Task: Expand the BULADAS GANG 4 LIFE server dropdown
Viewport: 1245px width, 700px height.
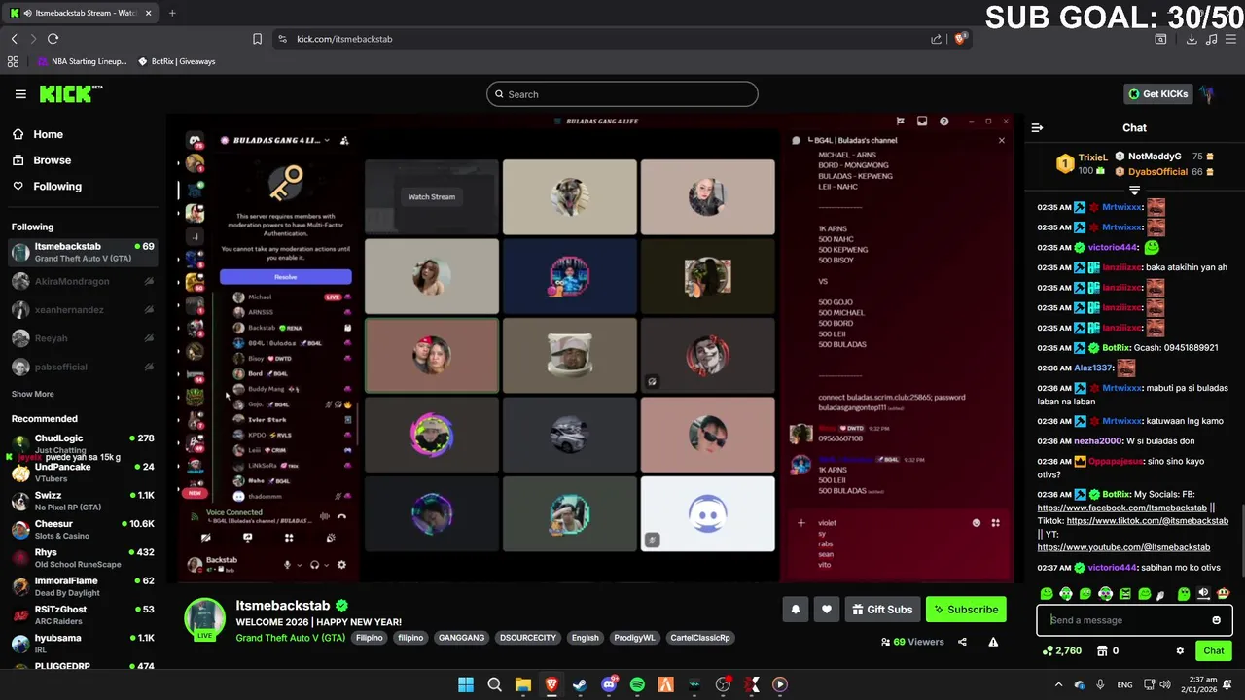Action: point(327,140)
